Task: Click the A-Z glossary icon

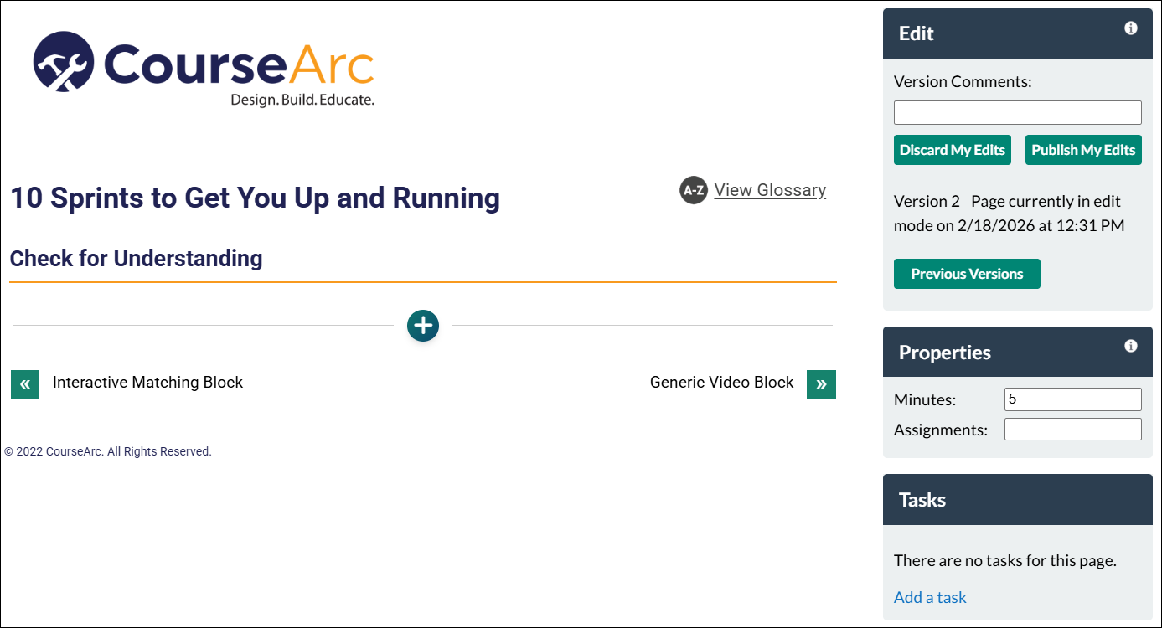Action: [x=693, y=190]
